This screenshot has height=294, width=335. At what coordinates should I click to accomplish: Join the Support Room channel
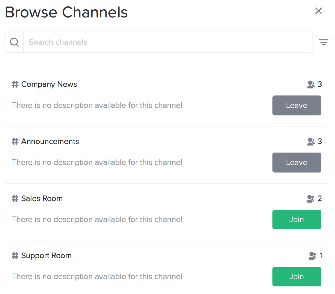[x=297, y=277]
